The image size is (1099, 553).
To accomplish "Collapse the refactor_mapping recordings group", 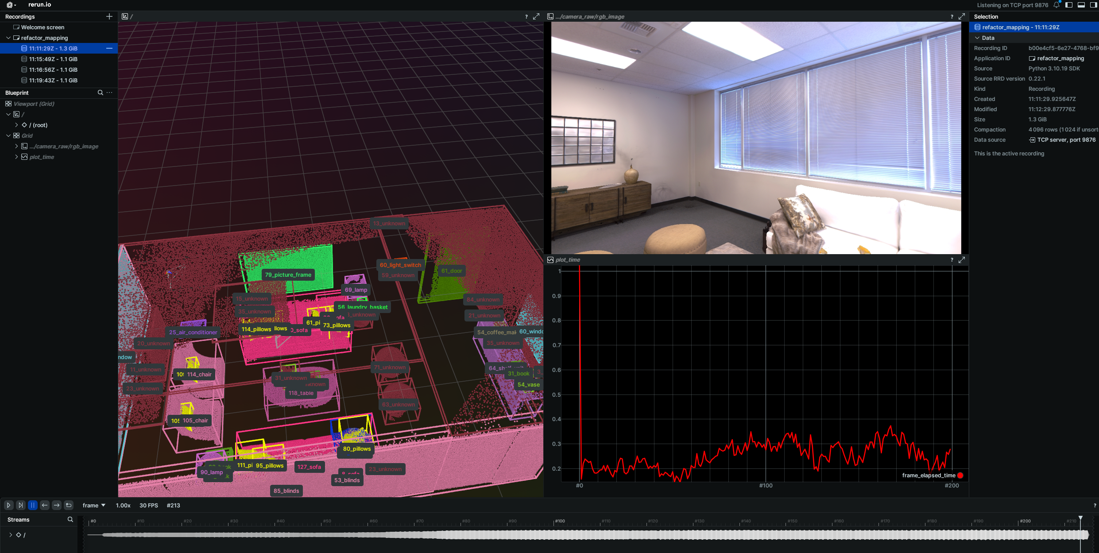I will (x=8, y=38).
